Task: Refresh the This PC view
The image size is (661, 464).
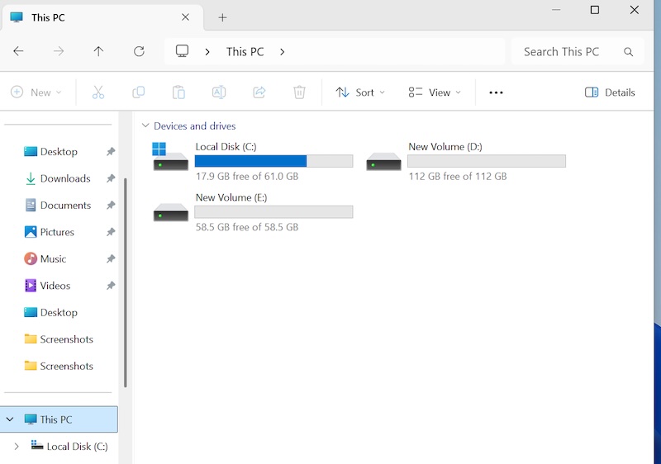Action: click(139, 51)
